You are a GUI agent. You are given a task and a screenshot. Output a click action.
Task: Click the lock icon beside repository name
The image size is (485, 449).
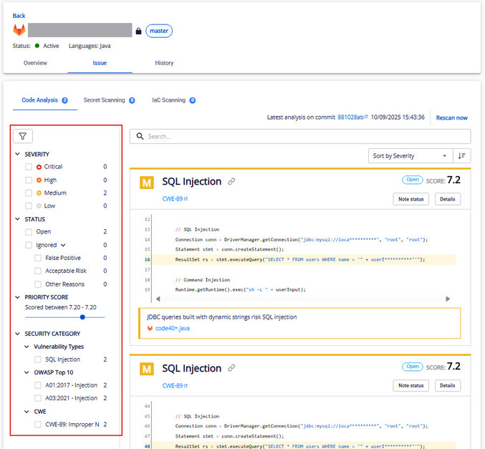pos(138,31)
